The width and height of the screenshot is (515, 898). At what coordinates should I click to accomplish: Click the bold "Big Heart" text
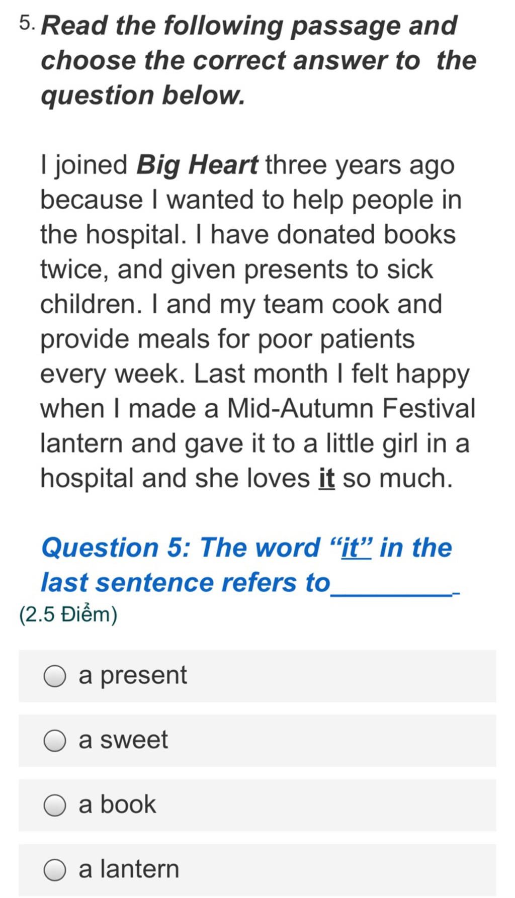click(x=197, y=165)
